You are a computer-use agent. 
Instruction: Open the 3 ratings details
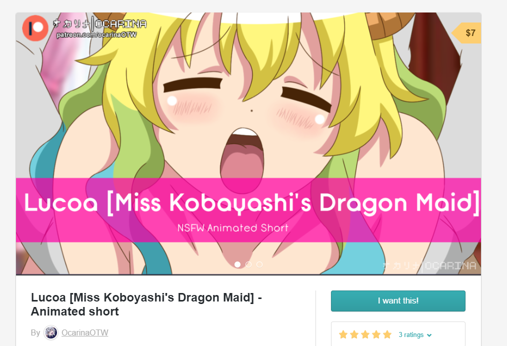point(411,334)
